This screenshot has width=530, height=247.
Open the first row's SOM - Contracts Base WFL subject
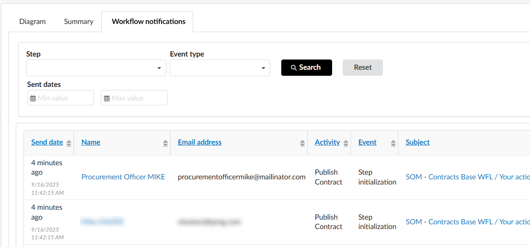coord(468,177)
